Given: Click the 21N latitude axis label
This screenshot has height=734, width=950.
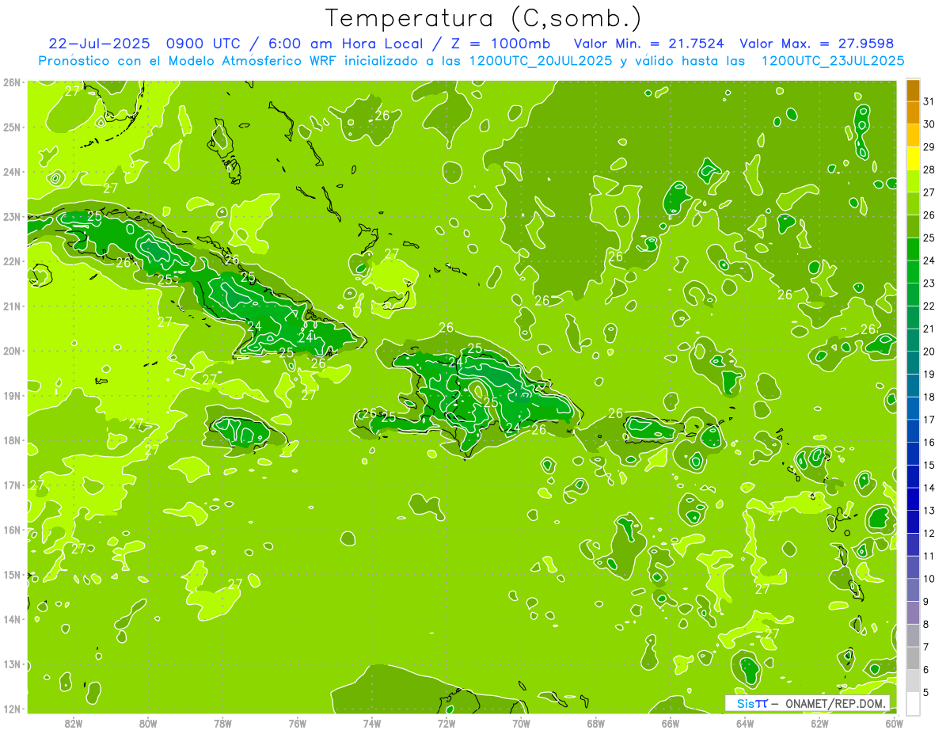Looking at the screenshot, I should (x=11, y=306).
